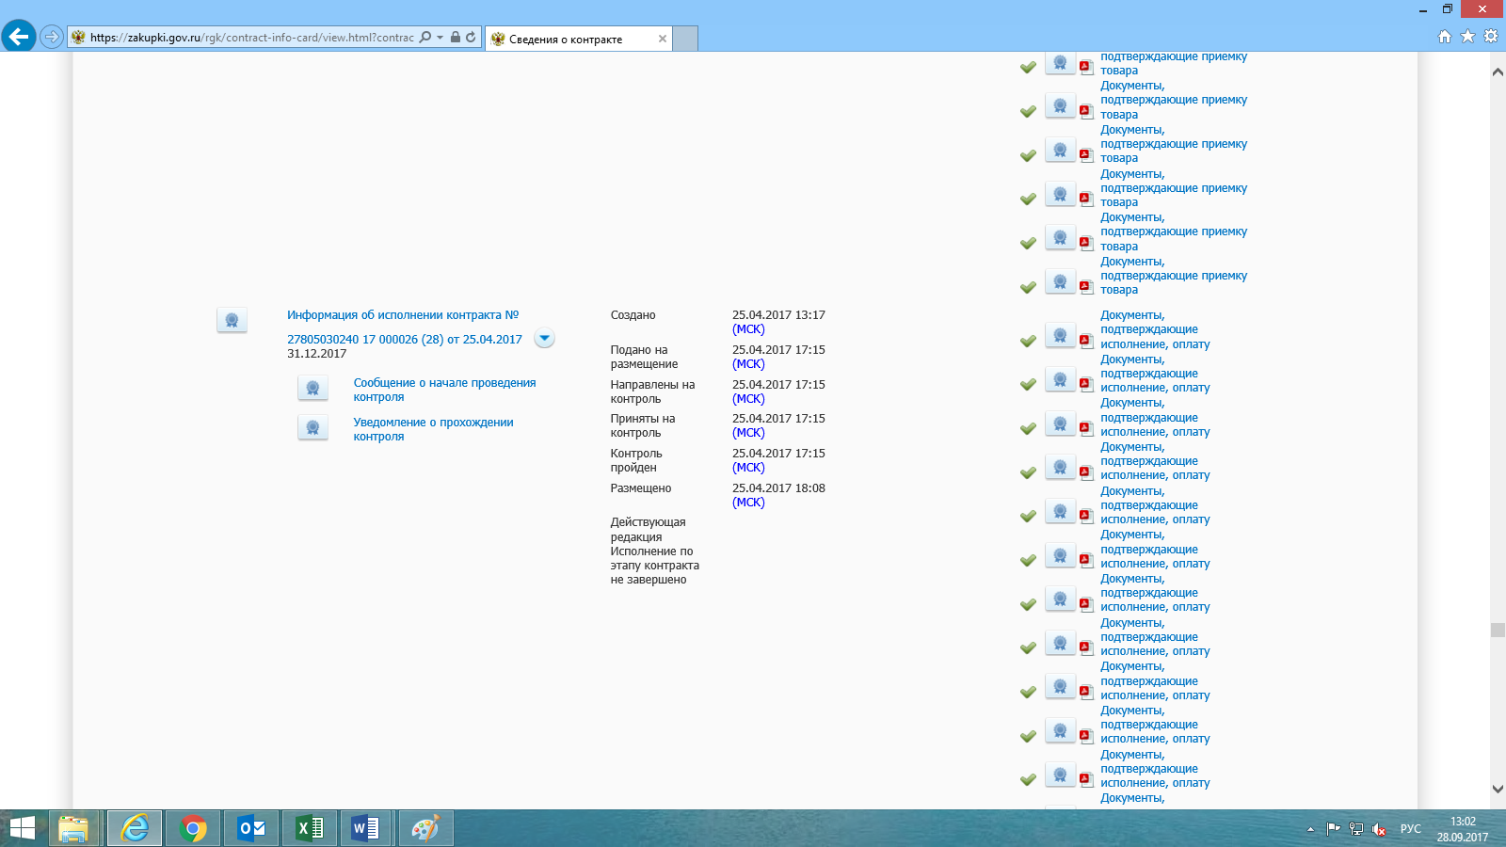Click the timestamp '25.04.2017 13:17'
The width and height of the screenshot is (1506, 847).
coord(778,315)
